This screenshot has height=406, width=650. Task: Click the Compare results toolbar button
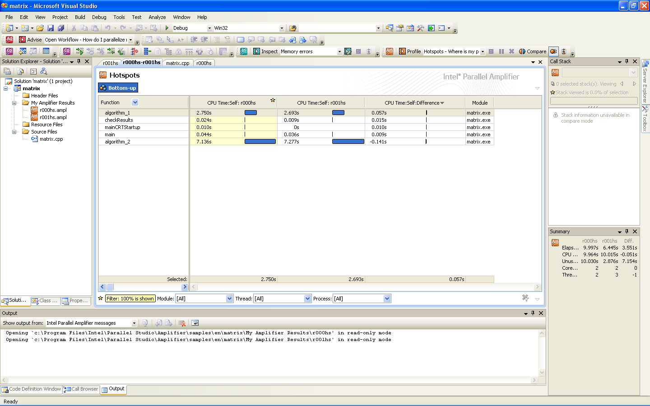[533, 51]
